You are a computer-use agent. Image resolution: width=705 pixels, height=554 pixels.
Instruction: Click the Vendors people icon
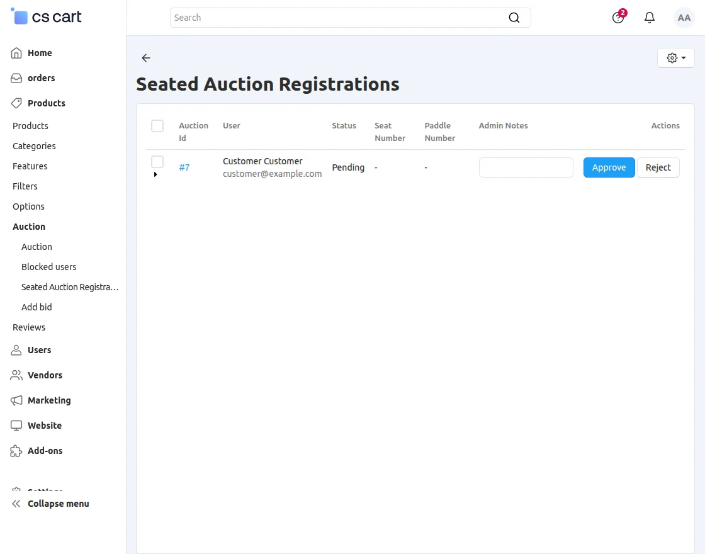16,375
